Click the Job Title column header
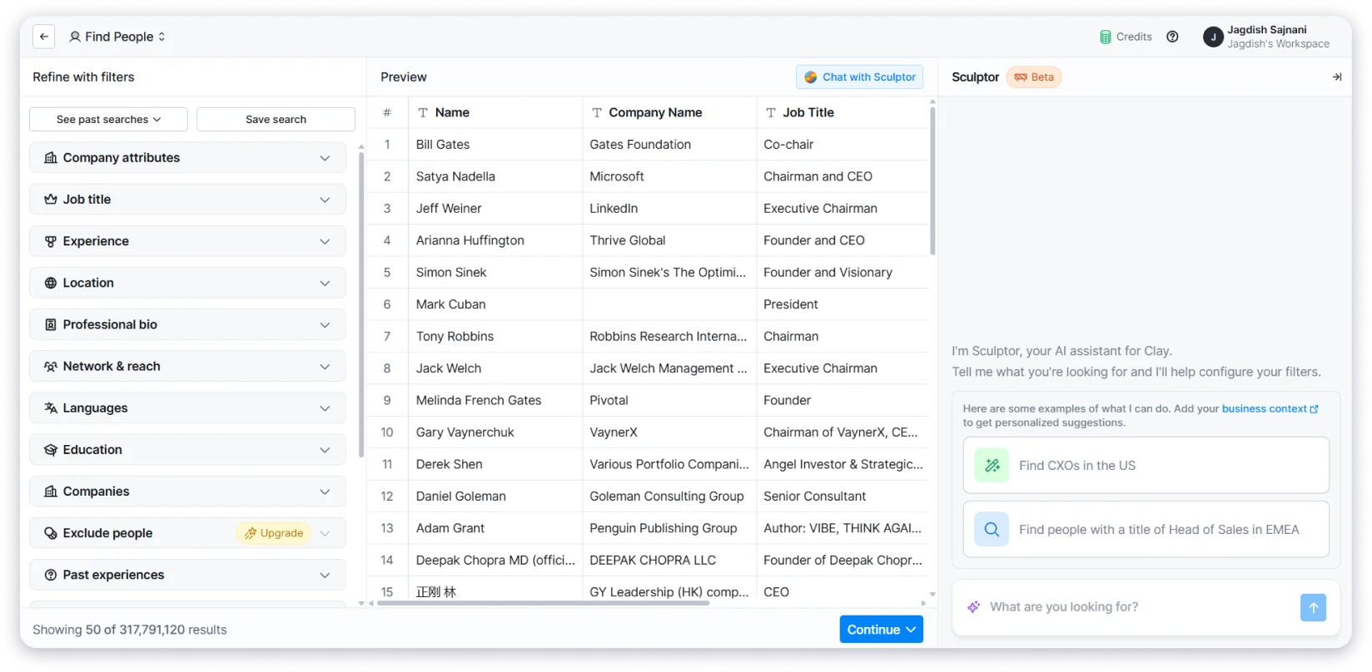1372x672 pixels. [843, 112]
